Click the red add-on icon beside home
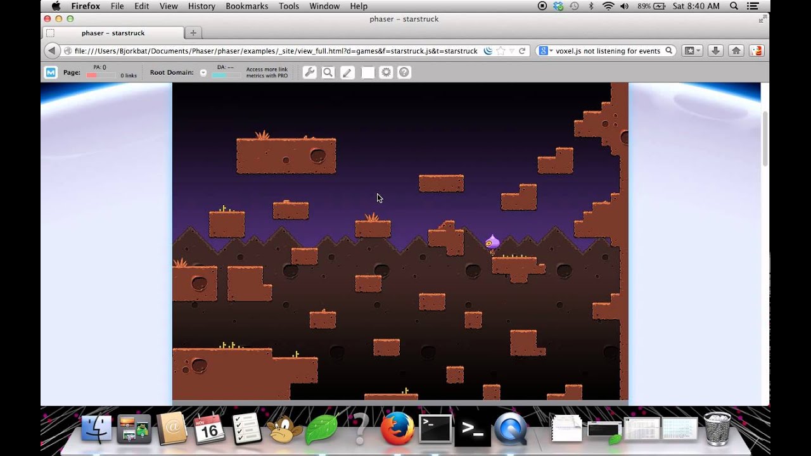This screenshot has height=456, width=811. (756, 51)
